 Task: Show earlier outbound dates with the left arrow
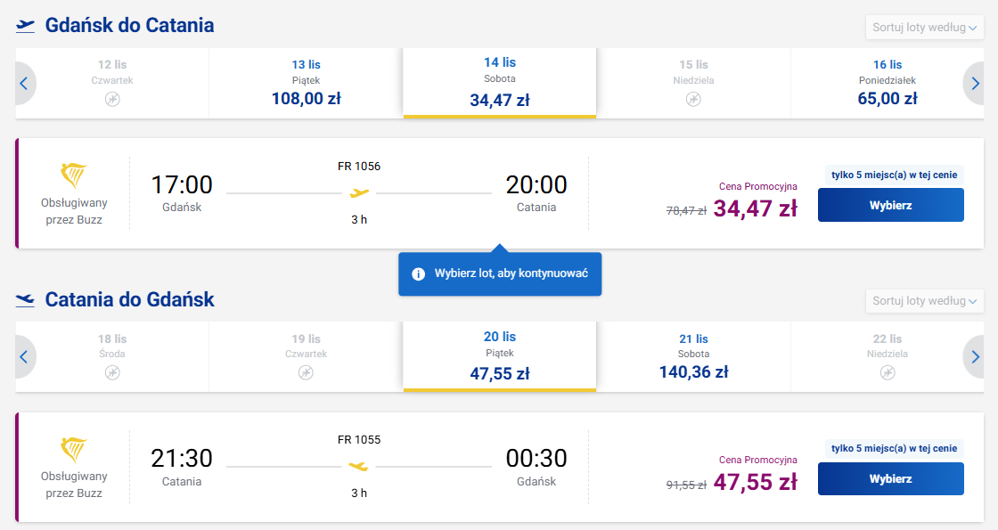24,84
